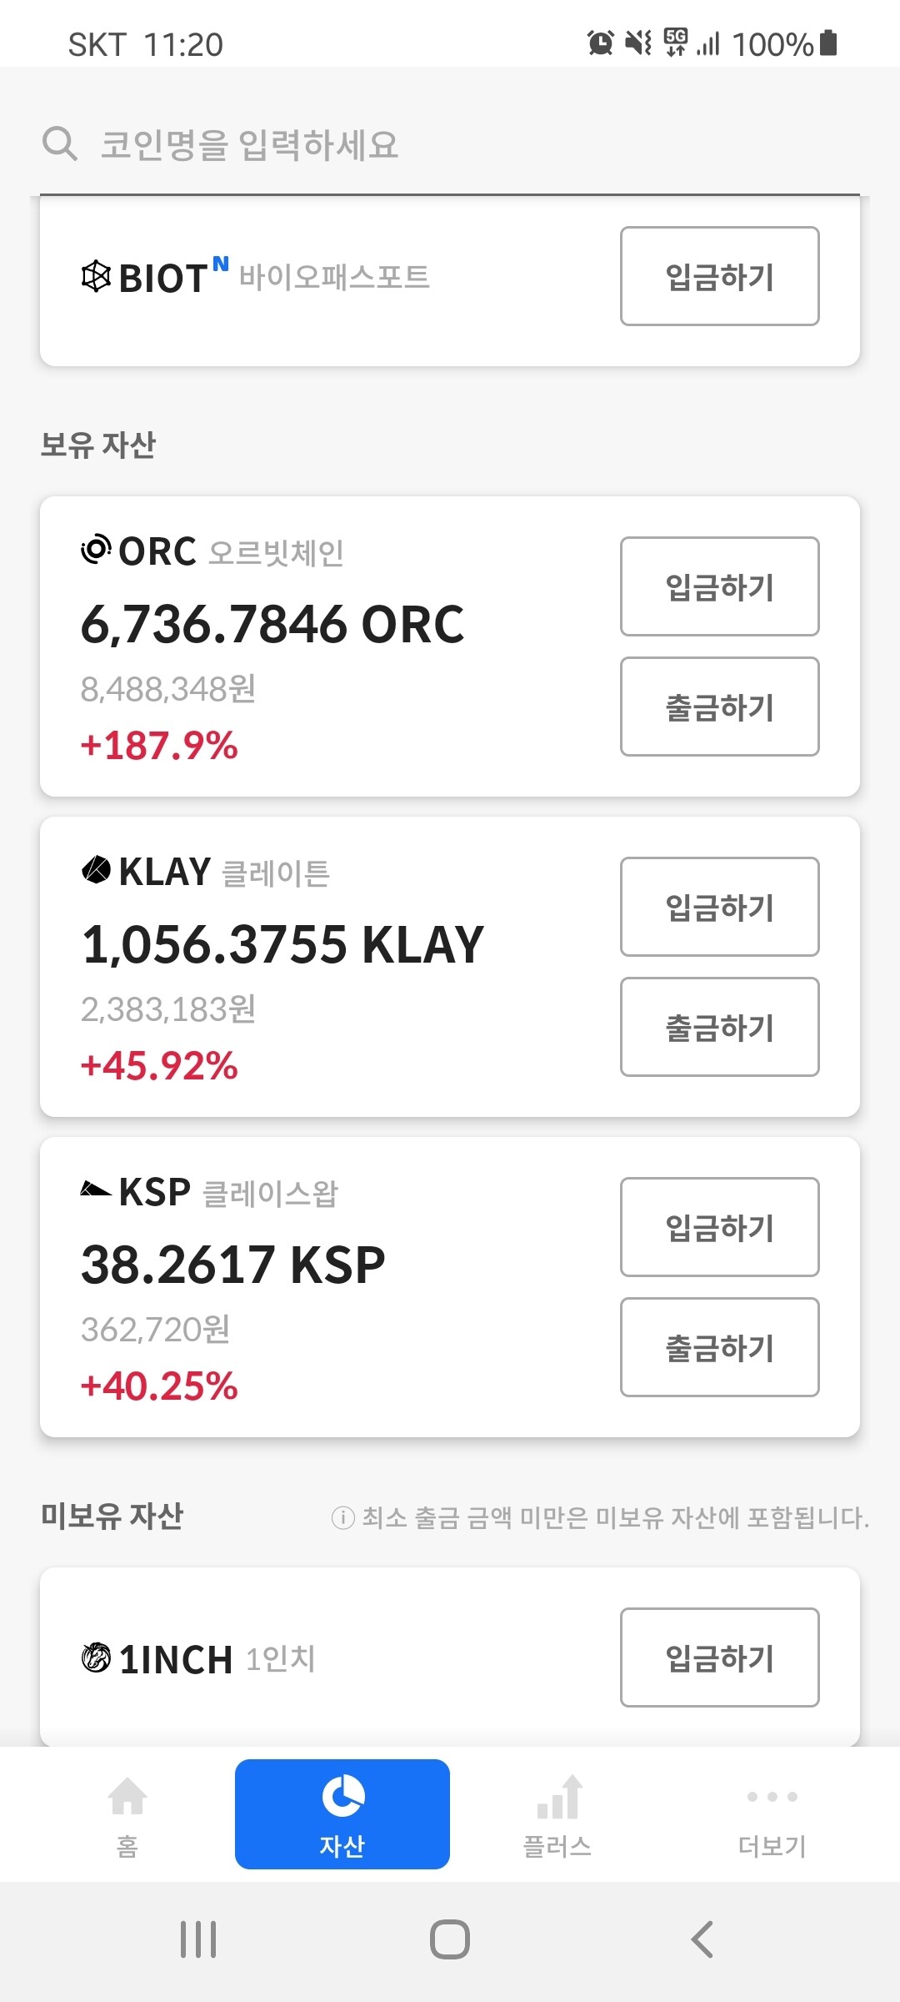
Task: Tap the 1INCH coin logo icon
Action: [x=96, y=1657]
